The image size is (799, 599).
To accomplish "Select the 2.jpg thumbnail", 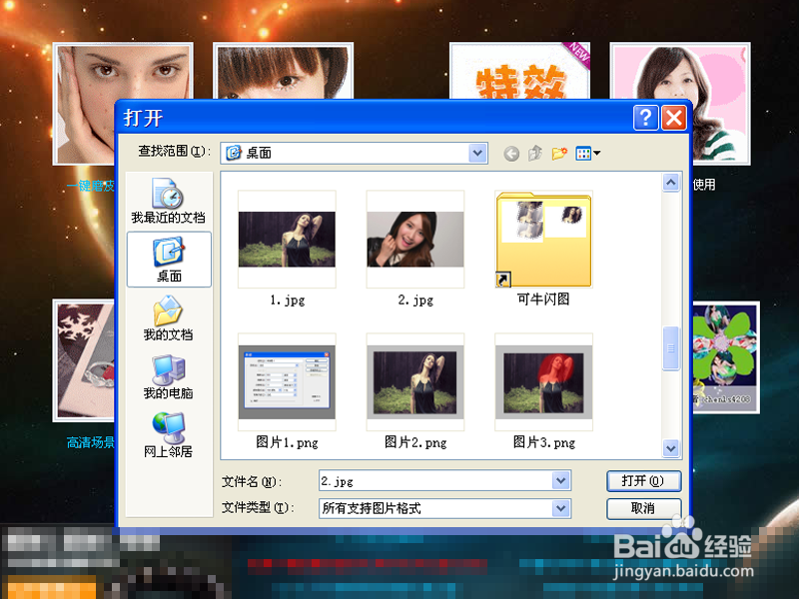I will [x=415, y=240].
